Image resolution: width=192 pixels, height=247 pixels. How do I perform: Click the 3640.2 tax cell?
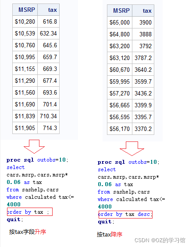(x=143, y=70)
